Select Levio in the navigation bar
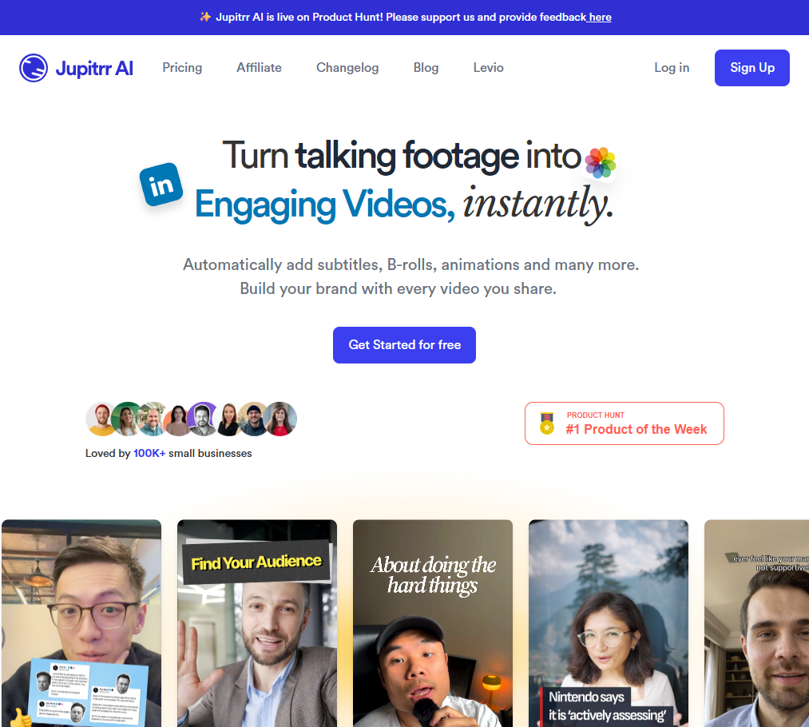The width and height of the screenshot is (809, 727). pos(488,68)
